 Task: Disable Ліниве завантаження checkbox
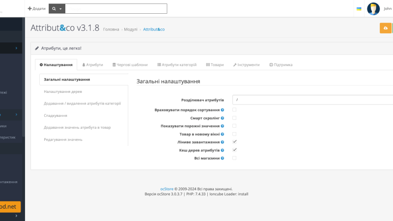[x=234, y=142]
